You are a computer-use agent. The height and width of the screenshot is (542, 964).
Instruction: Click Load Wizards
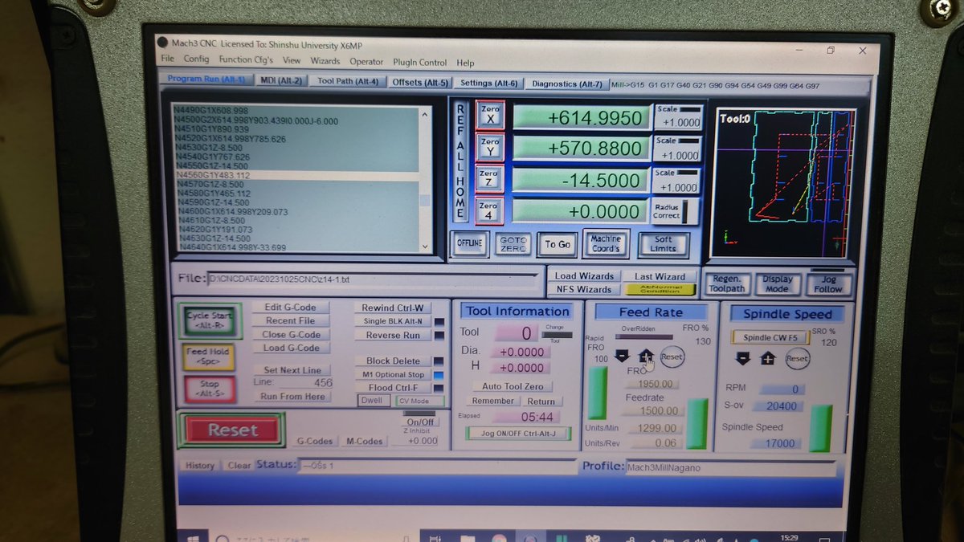point(584,276)
